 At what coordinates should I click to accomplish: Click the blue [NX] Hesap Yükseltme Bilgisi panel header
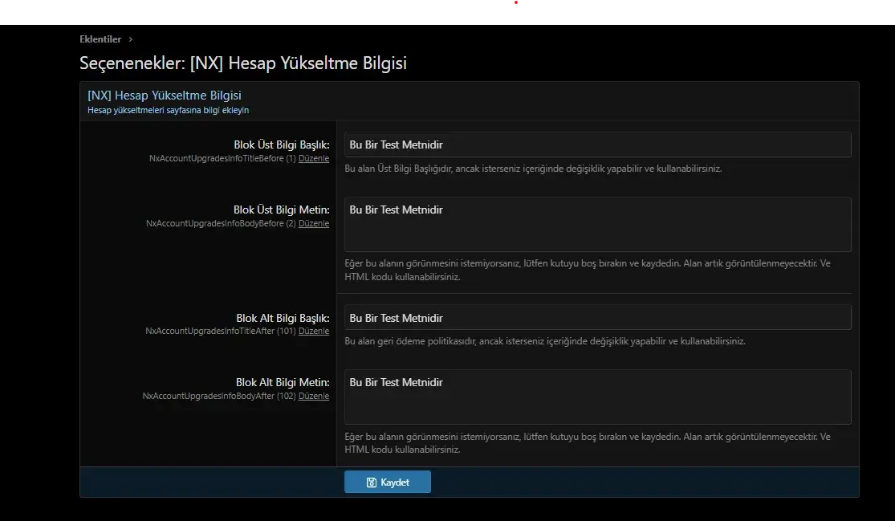coord(165,96)
